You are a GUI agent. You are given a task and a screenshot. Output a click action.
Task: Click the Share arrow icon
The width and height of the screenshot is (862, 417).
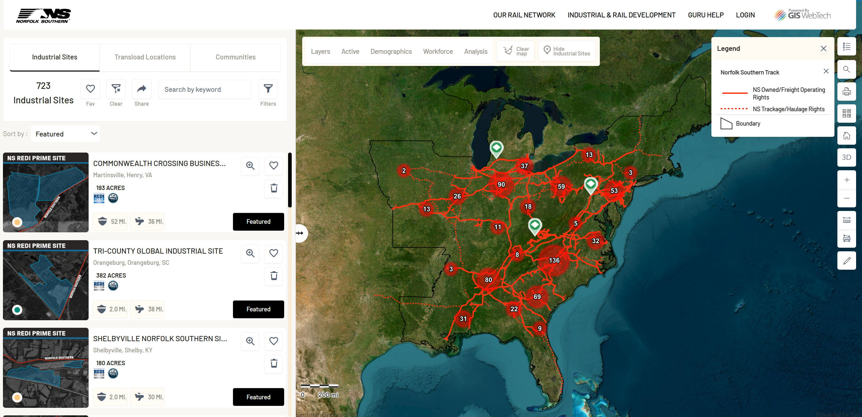141,89
